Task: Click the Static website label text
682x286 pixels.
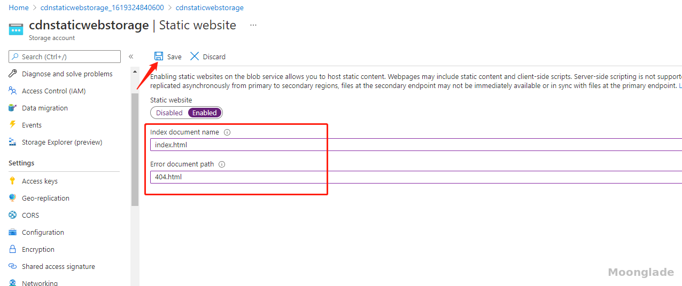Action: pos(171,100)
